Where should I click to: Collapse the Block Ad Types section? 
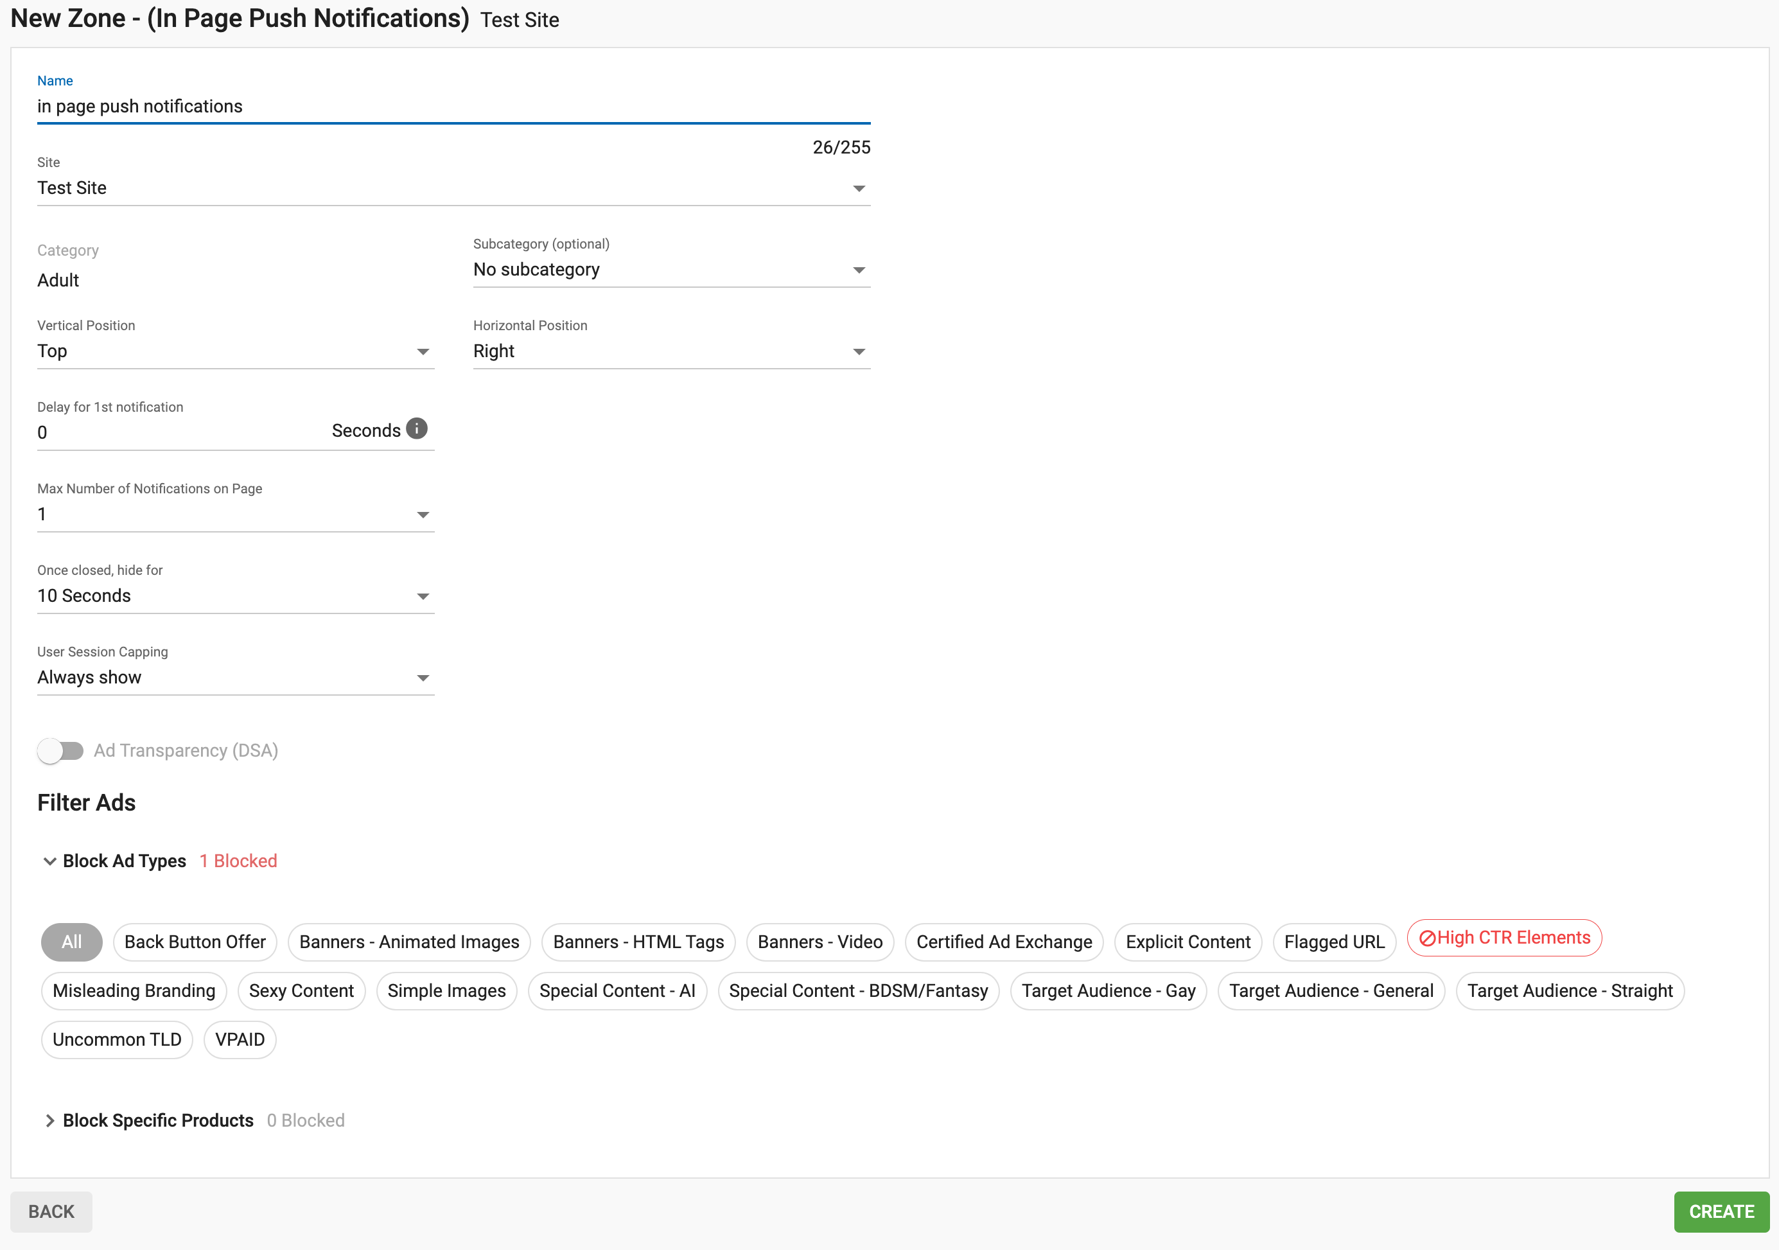(124, 860)
